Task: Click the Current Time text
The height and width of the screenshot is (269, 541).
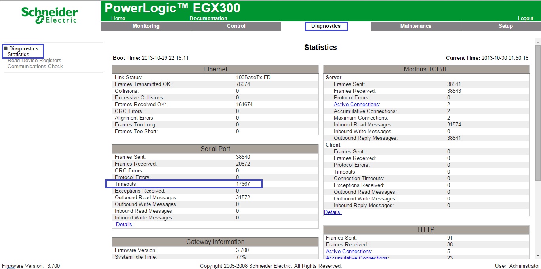Action: coord(487,58)
